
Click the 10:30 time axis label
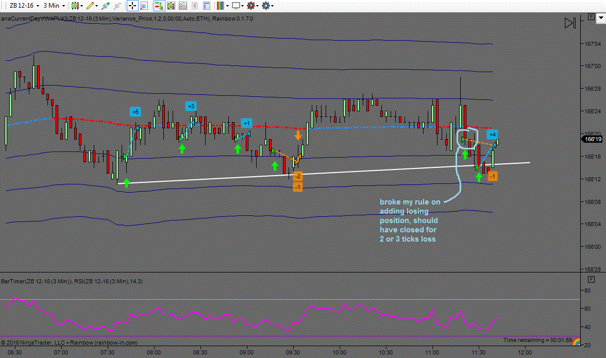click(x=385, y=352)
